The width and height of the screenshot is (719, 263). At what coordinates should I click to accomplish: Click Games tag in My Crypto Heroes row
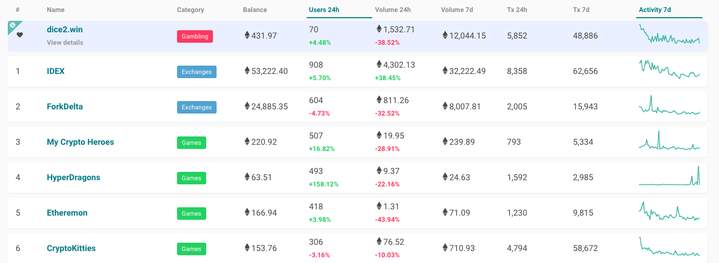[192, 143]
